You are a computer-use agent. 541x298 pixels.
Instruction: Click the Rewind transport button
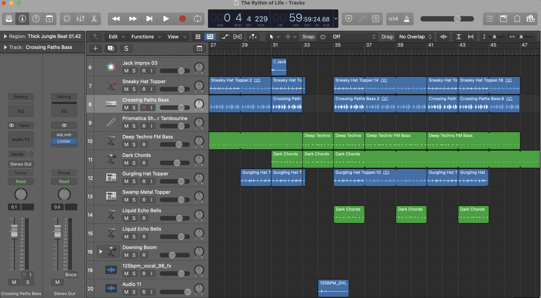coord(116,19)
